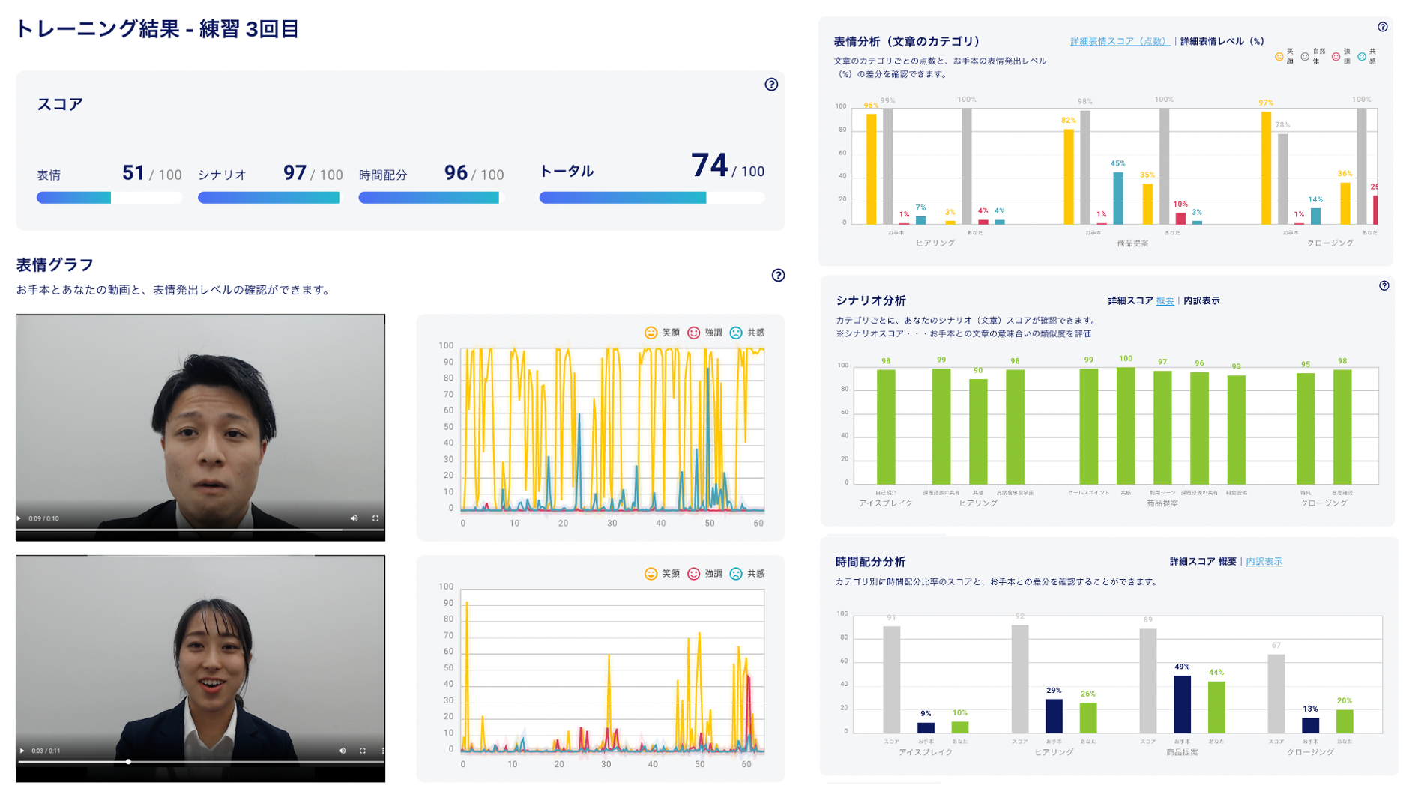Image resolution: width=1406 pixels, height=803 pixels.
Task: Click the help icon in the シナリオ分析 panel
Action: pos(1384,285)
